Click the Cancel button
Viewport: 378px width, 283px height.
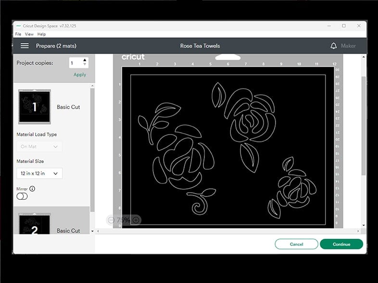point(296,244)
